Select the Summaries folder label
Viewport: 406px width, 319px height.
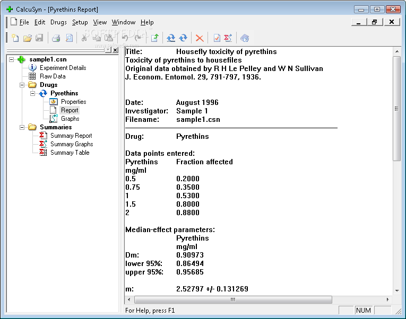coord(56,127)
